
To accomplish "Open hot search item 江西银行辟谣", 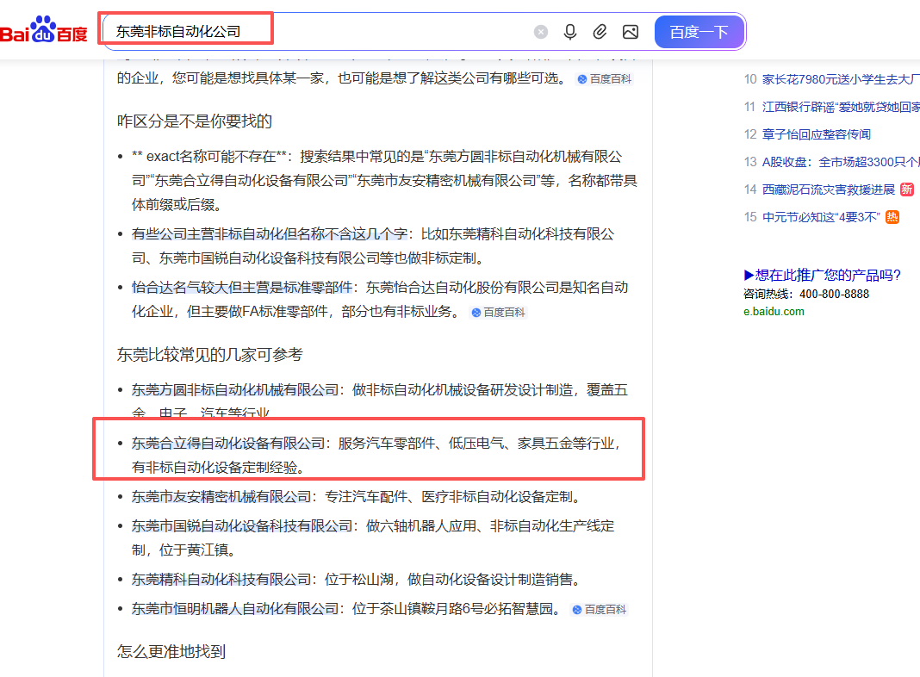I will coord(840,107).
